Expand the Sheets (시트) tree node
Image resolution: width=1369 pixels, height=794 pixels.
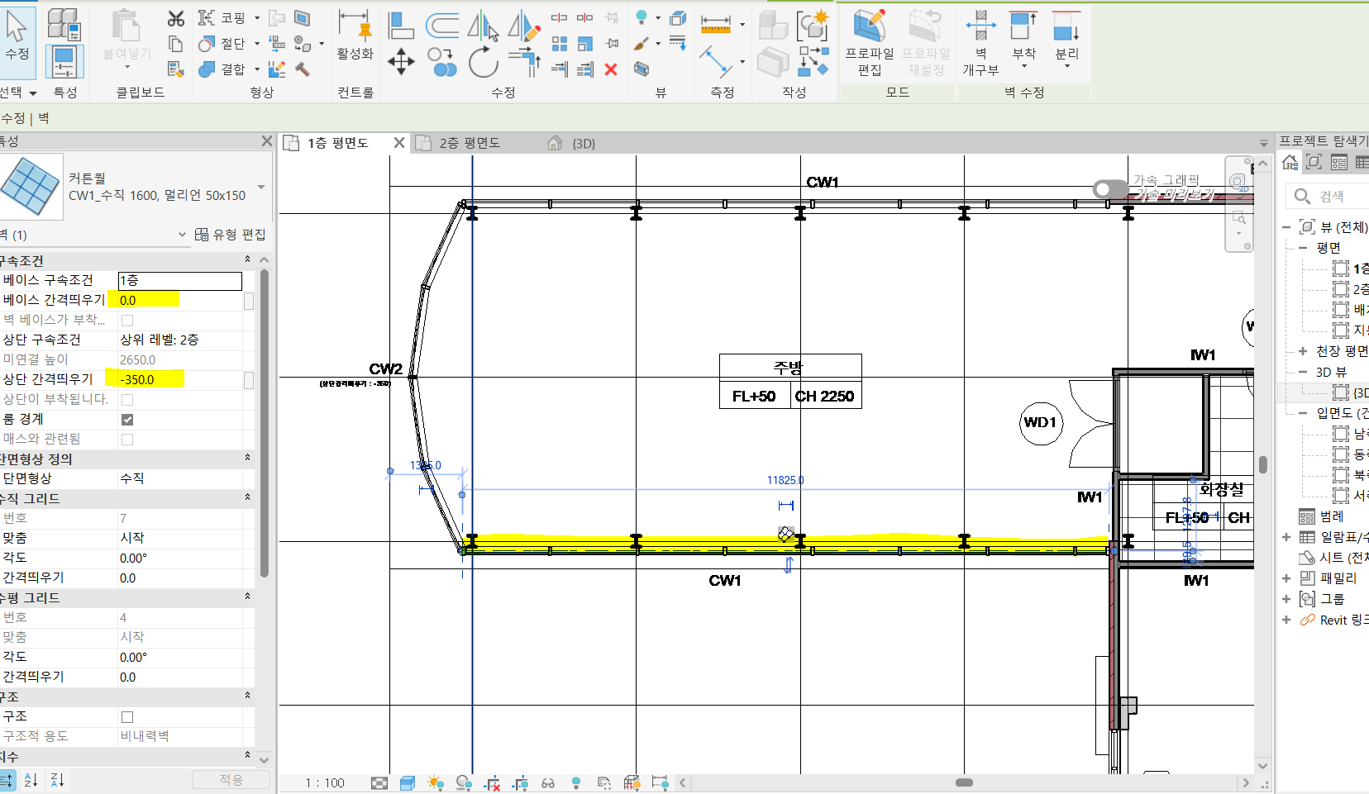pos(1286,558)
